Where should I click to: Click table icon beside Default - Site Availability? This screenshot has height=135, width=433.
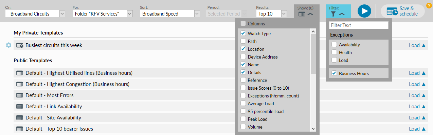tap(20, 118)
